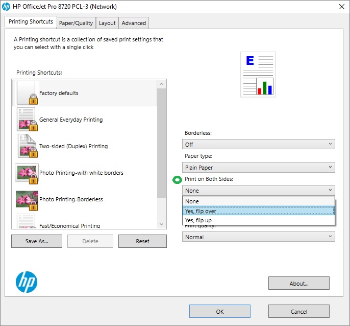Pick 'None' in the duplex list
Screen dimensions: 350x326
tap(258, 201)
